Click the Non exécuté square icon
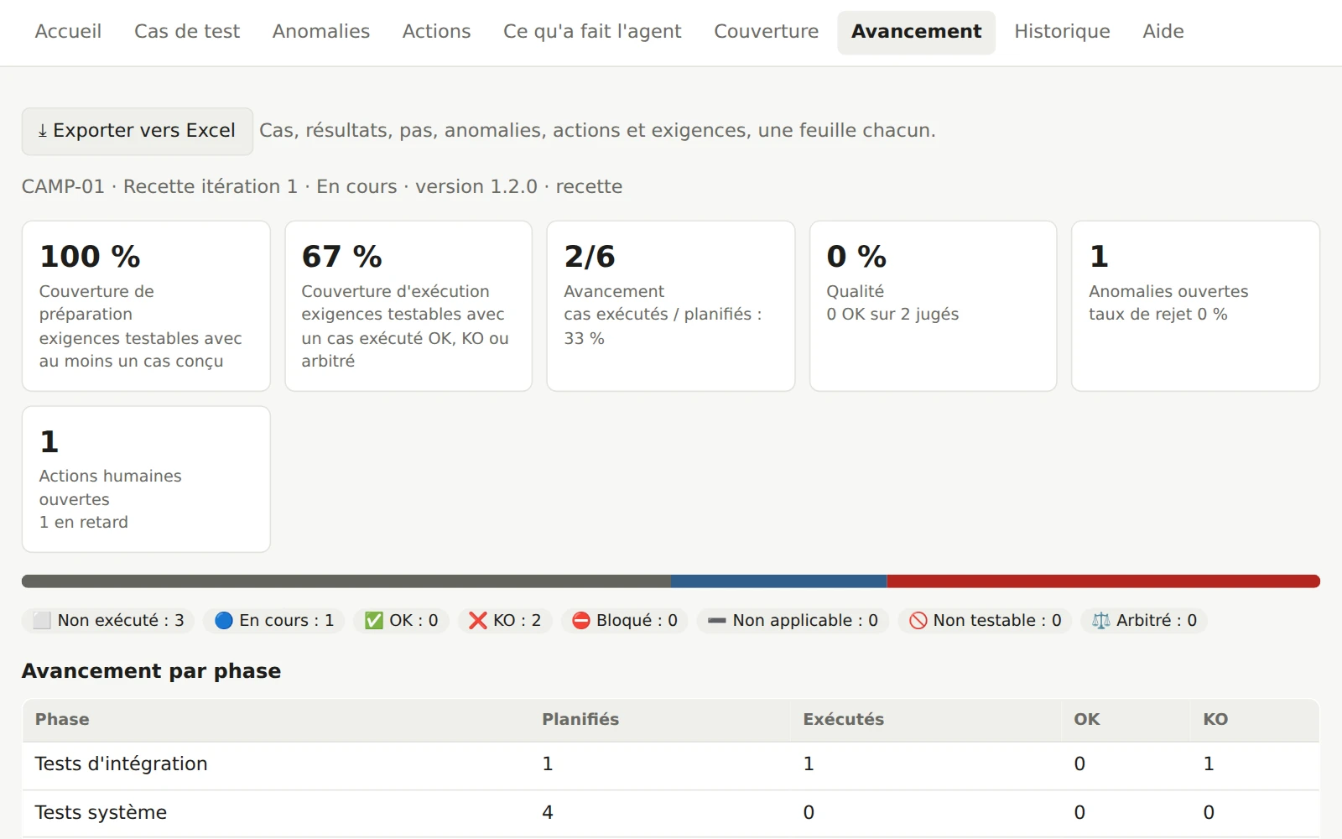Viewport: 1342px width, 839px height. coord(42,621)
